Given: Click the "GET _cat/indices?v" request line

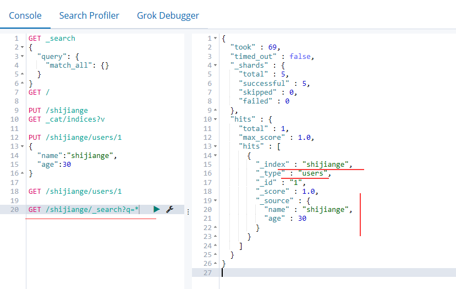Looking at the screenshot, I should [x=67, y=119].
